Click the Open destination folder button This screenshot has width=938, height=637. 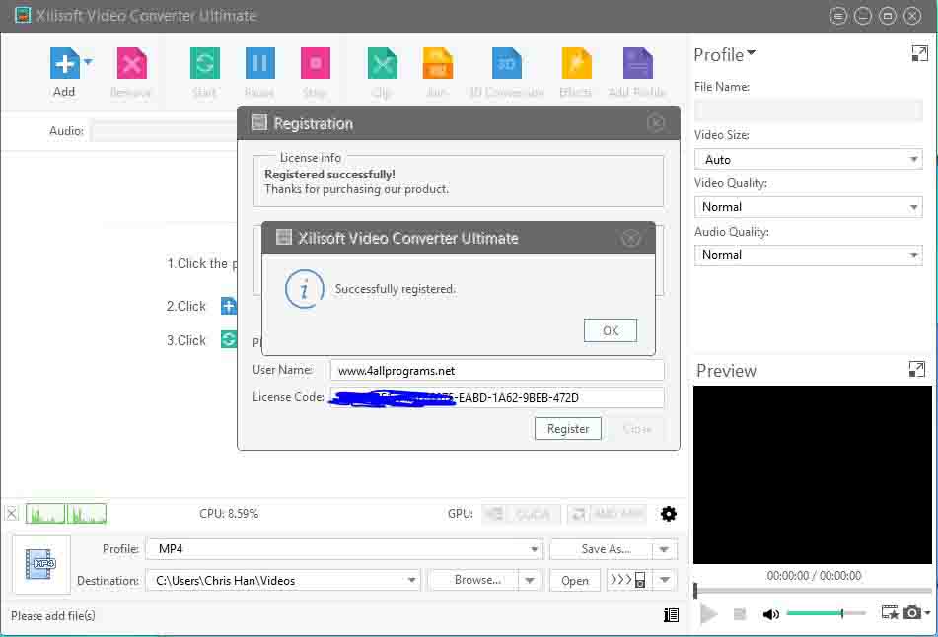click(575, 580)
